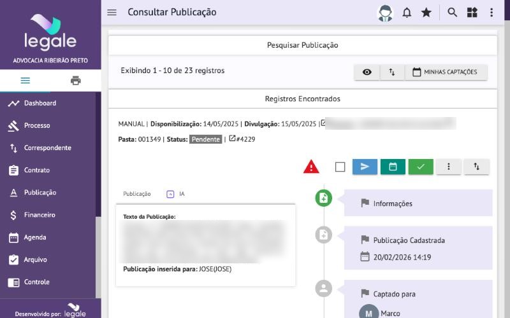The width and height of the screenshot is (510, 318).
Task: Open the Informações timeline card
Action: (x=418, y=203)
